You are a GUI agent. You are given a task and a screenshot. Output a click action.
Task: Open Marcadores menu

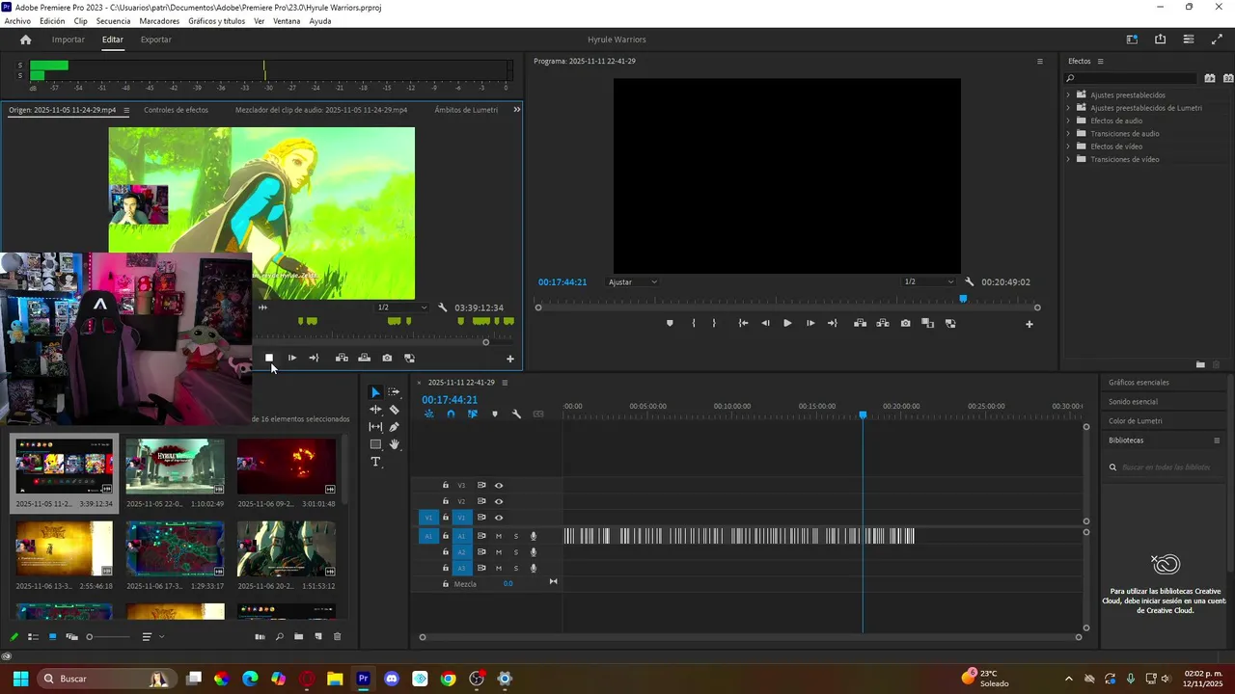point(159,21)
